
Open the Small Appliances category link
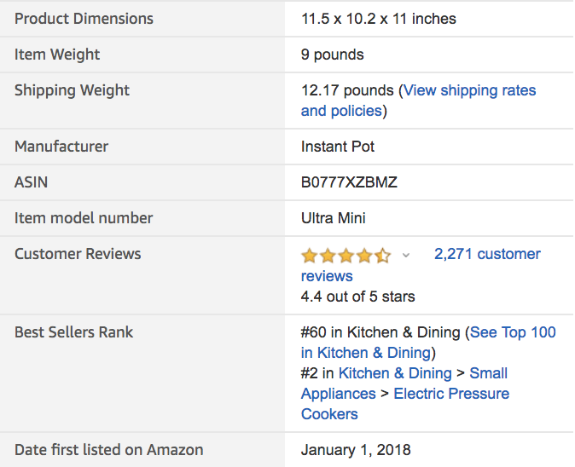(488, 373)
